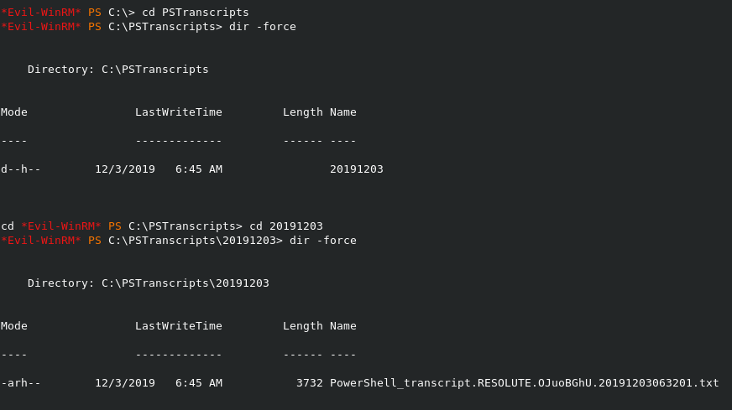The height and width of the screenshot is (410, 732).
Task: Click the 20191203 folder name in the listing
Action: pyautogui.click(x=356, y=169)
